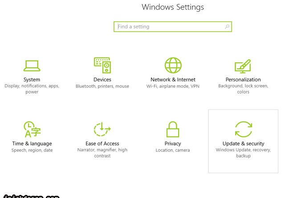Select the Privacy category label
285x198 pixels.
click(173, 144)
